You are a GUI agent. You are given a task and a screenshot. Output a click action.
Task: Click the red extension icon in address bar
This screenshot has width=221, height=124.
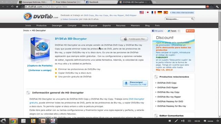208,7
